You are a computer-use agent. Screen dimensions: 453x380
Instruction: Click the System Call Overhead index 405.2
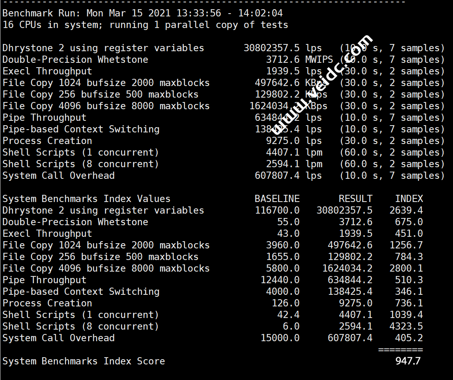click(409, 338)
